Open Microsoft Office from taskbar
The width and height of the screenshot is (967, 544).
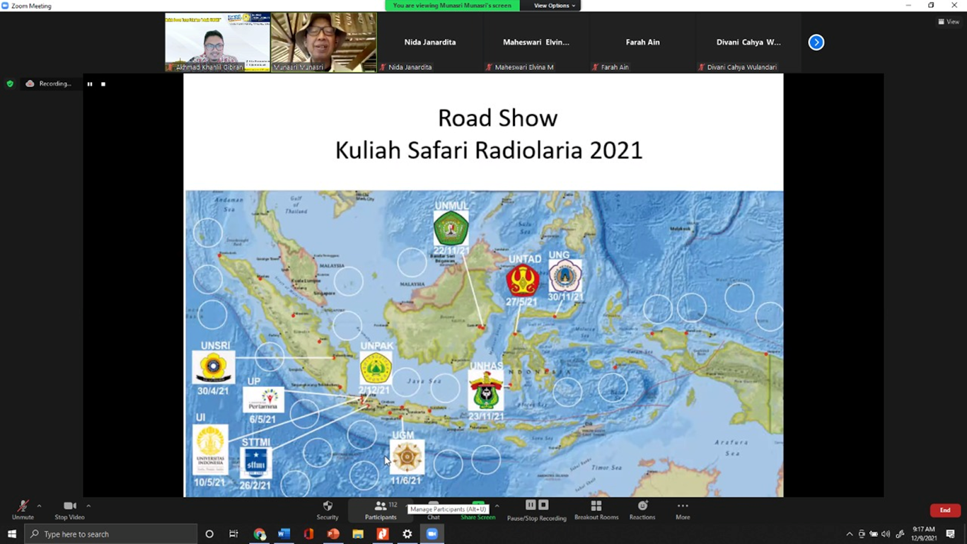point(309,534)
